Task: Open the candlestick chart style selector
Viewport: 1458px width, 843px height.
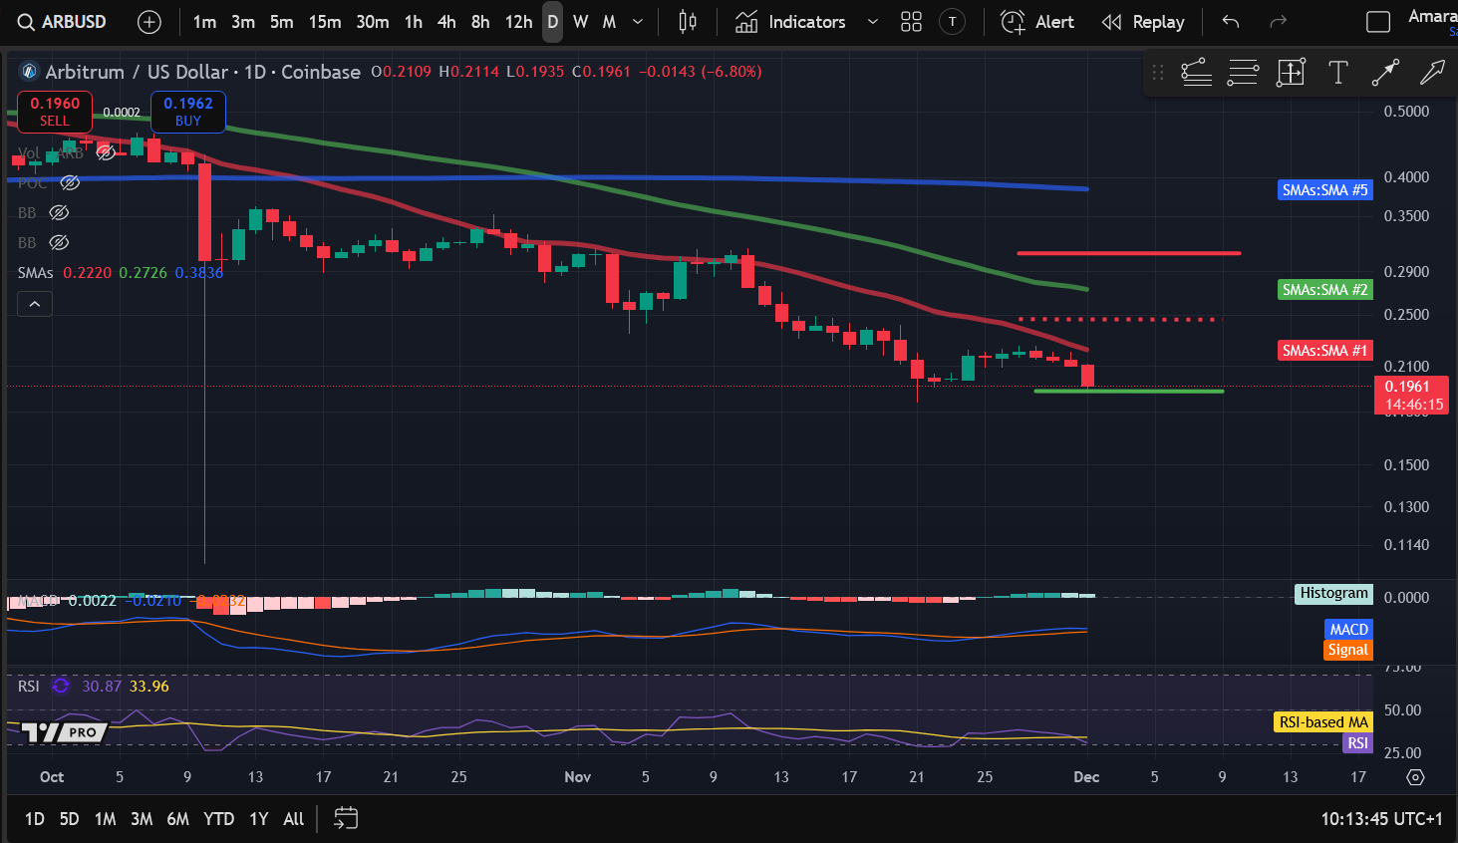Action: click(687, 21)
